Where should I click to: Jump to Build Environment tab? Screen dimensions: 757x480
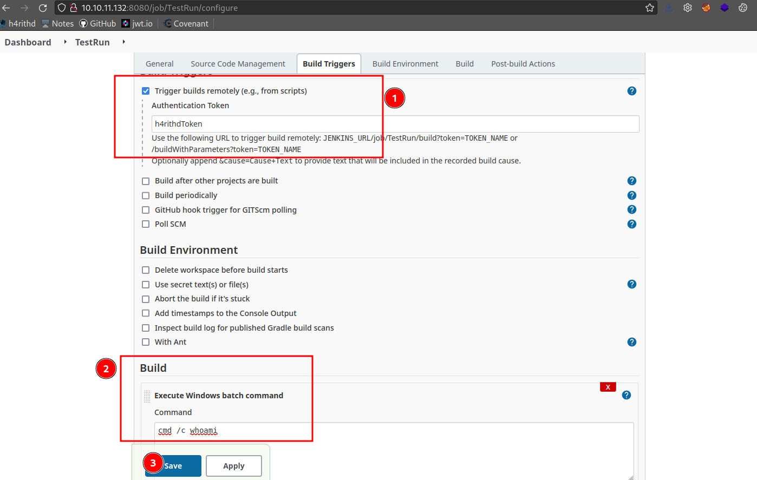pos(405,64)
